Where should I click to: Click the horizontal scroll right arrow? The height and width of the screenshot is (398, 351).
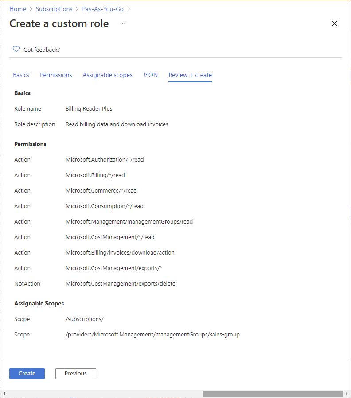[347, 394]
